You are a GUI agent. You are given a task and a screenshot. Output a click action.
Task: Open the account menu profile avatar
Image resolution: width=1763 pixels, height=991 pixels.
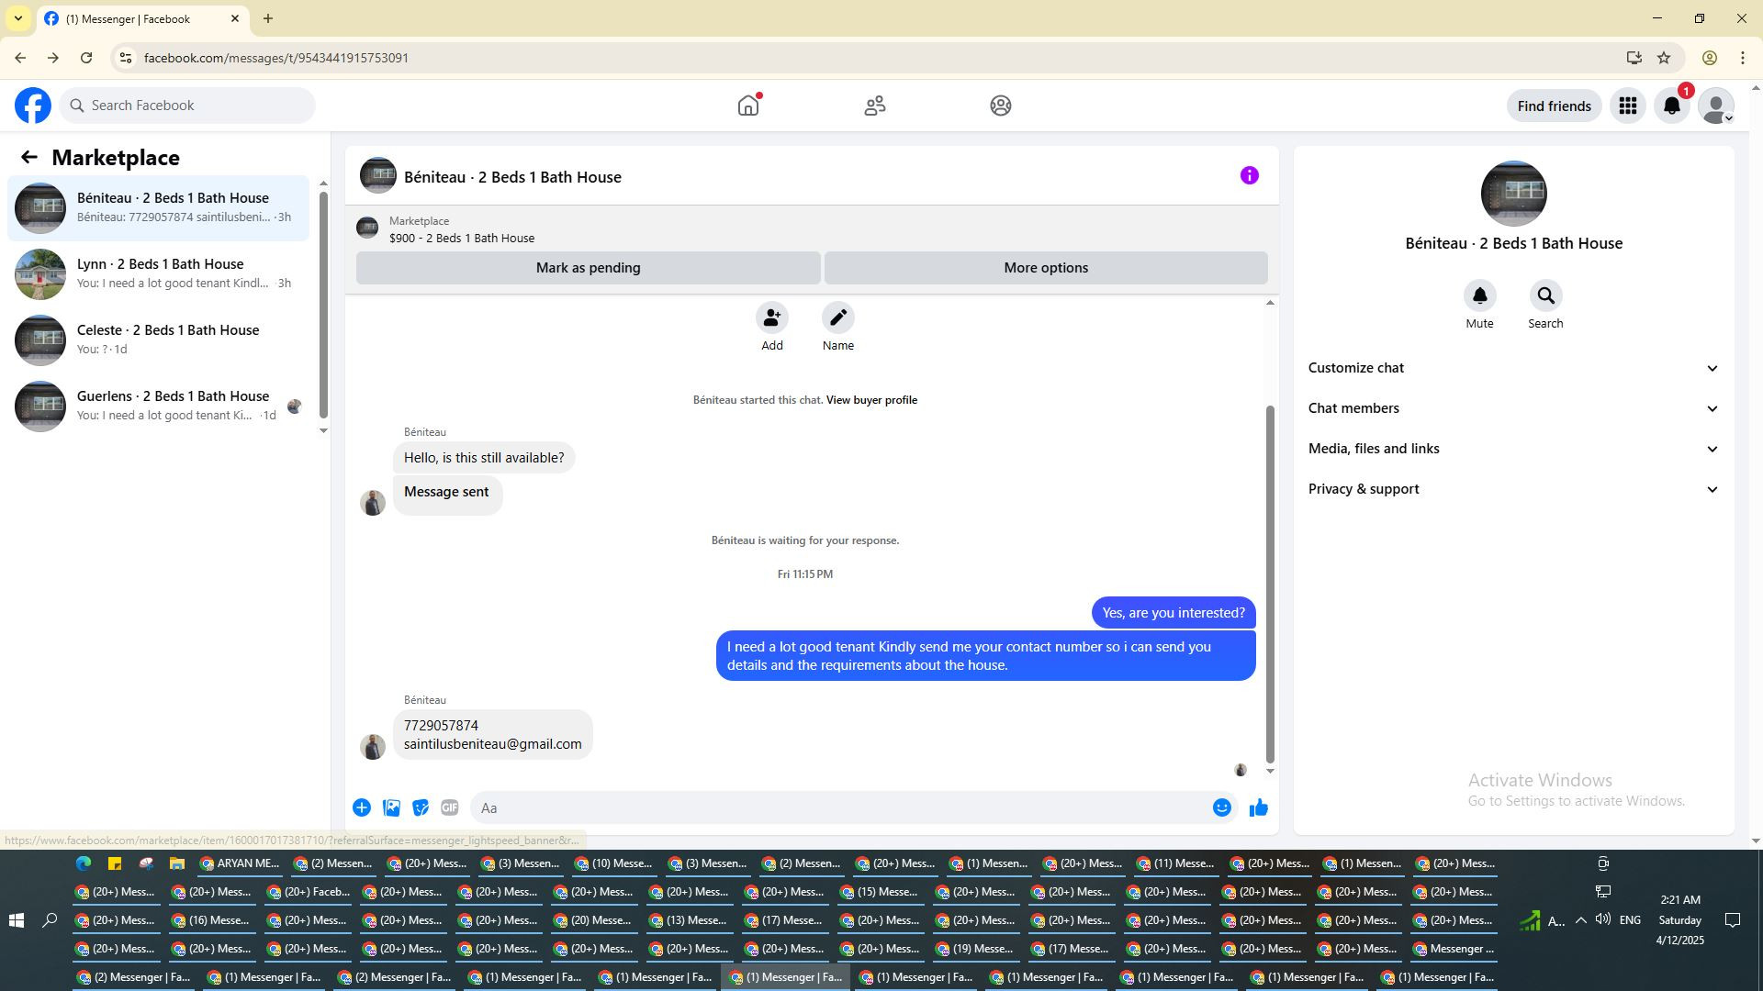pyautogui.click(x=1716, y=106)
